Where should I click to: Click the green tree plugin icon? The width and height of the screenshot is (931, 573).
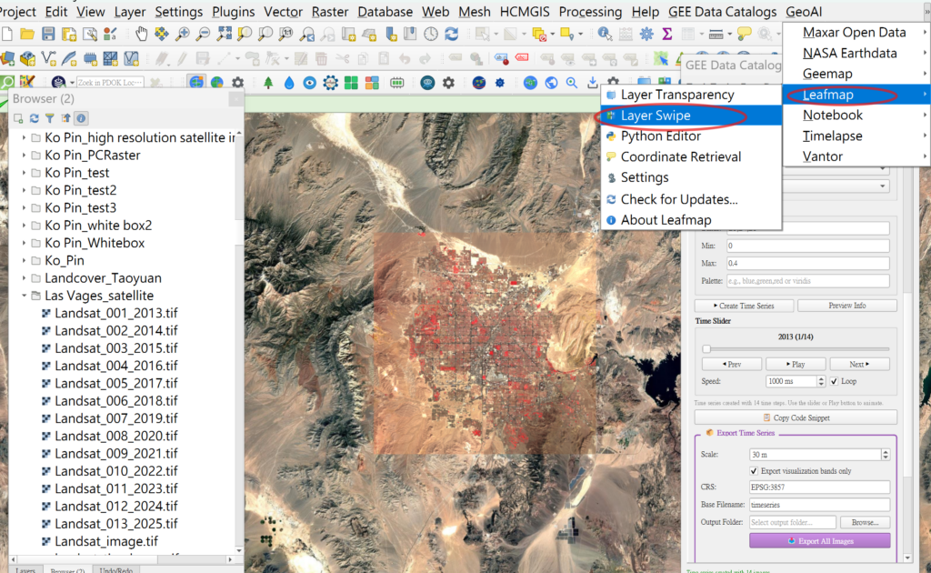tap(268, 83)
